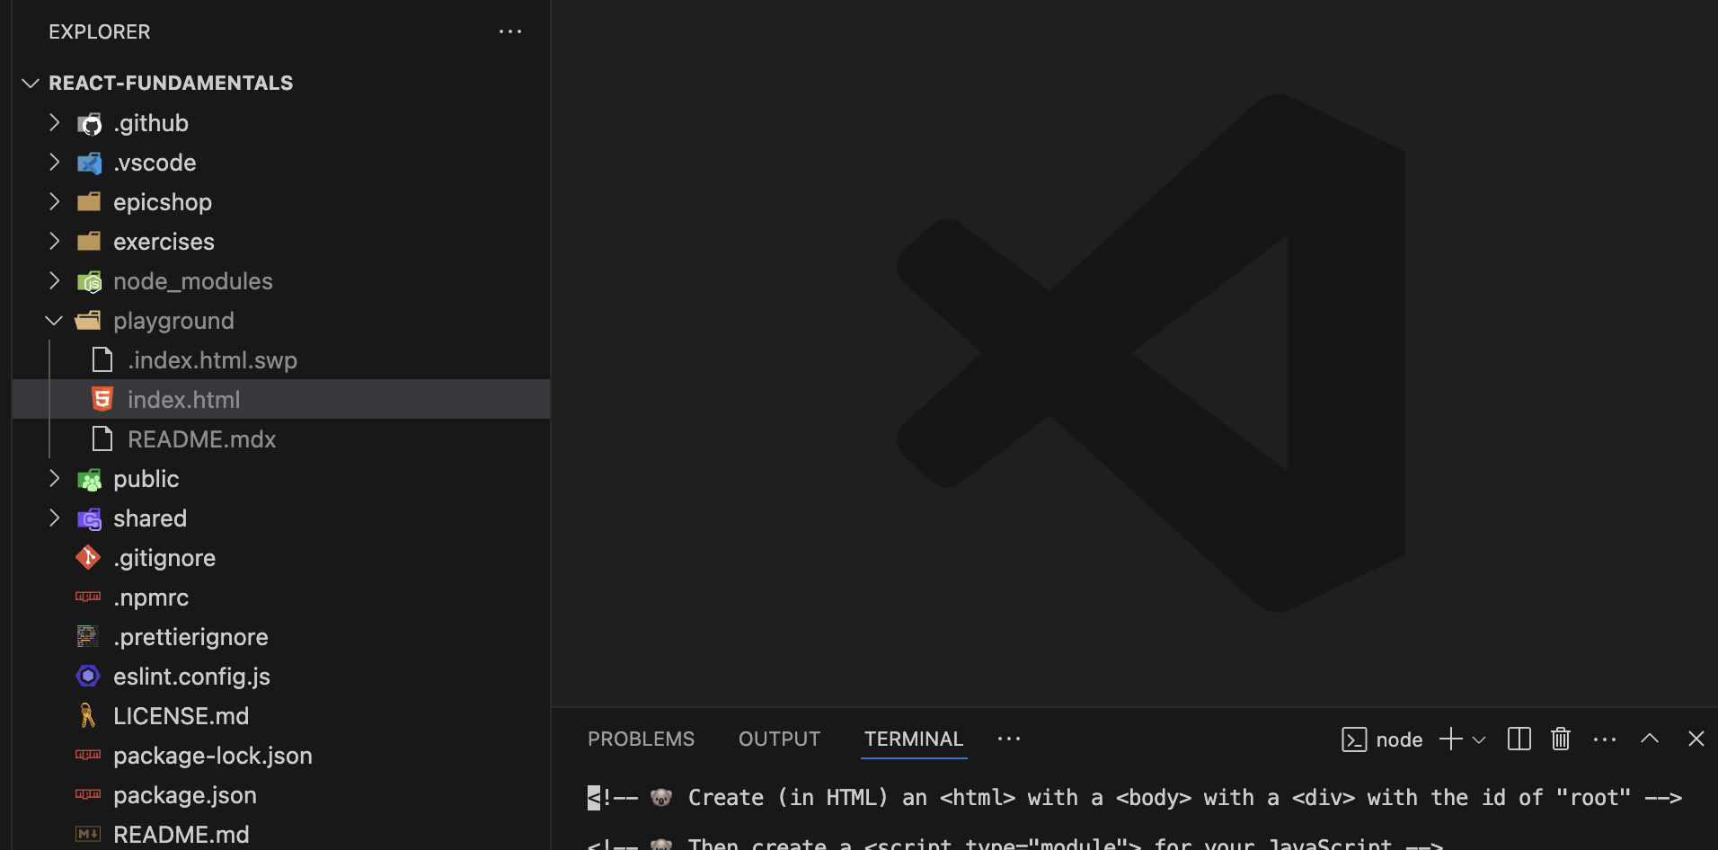Viewport: 1718px width, 850px height.
Task: Click the node terminal shell icon
Action: [x=1353, y=739]
